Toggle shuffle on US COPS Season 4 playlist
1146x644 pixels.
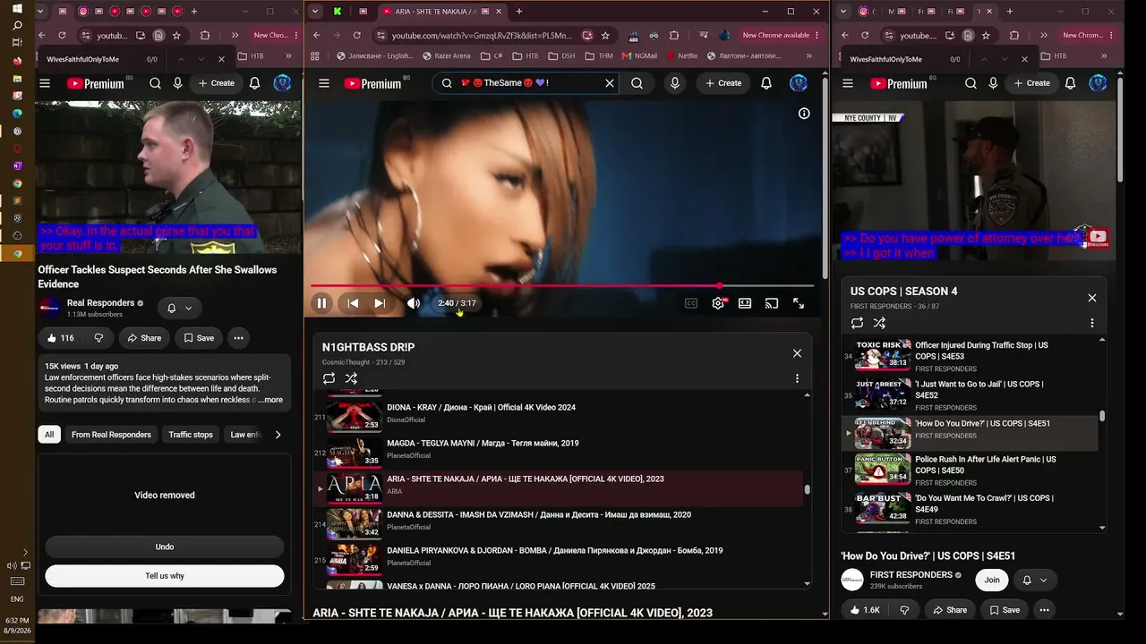pos(879,323)
